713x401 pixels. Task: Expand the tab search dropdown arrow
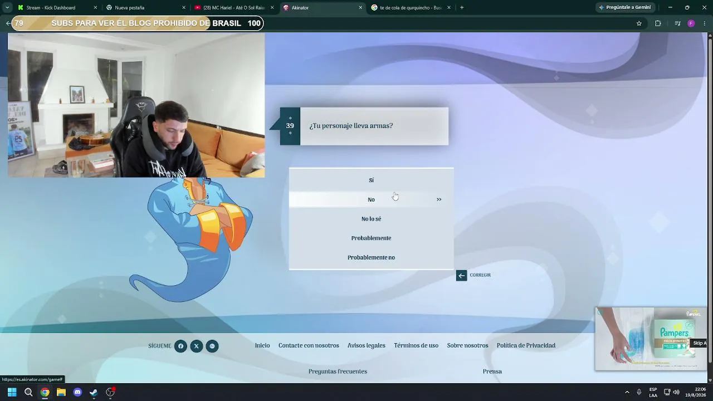7,8
